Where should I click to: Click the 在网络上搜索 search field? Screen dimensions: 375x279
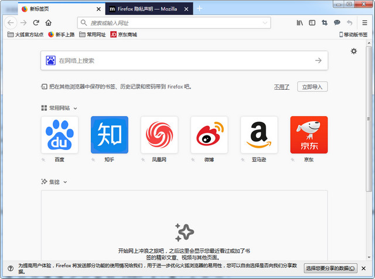[184, 60]
